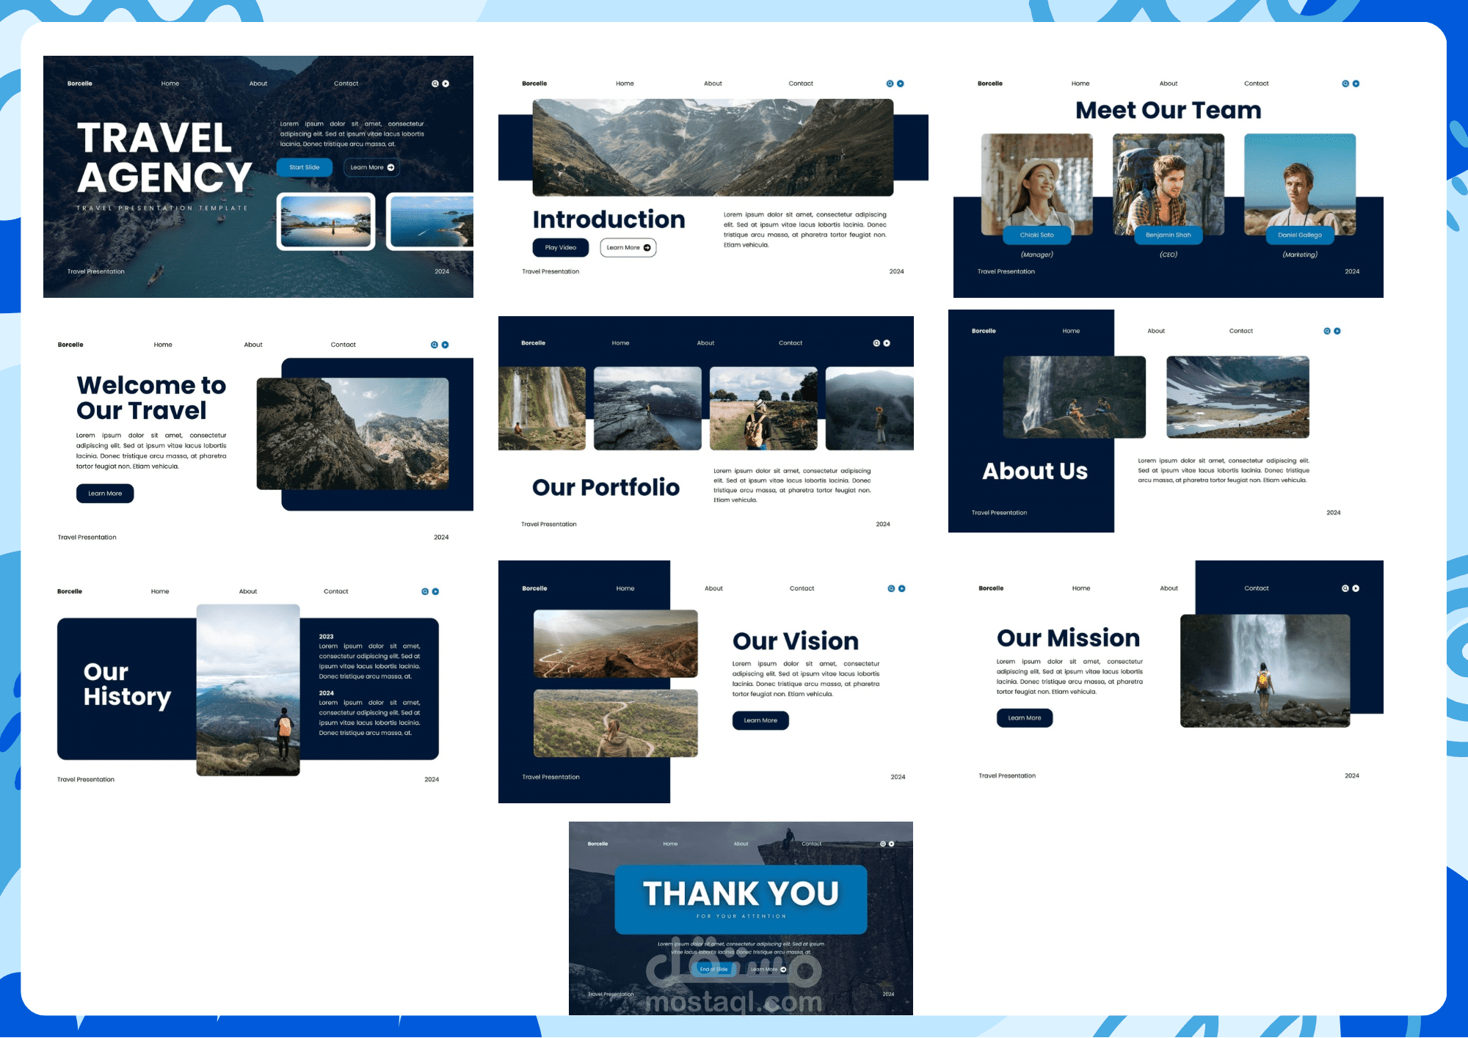Click the search icon on the Travel Agency slide

click(x=435, y=84)
